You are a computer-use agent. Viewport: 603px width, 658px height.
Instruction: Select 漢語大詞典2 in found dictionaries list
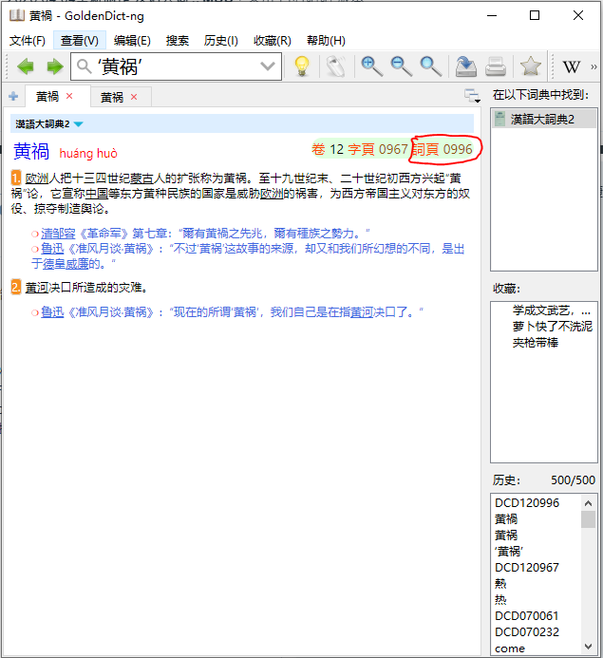pyautogui.click(x=544, y=120)
